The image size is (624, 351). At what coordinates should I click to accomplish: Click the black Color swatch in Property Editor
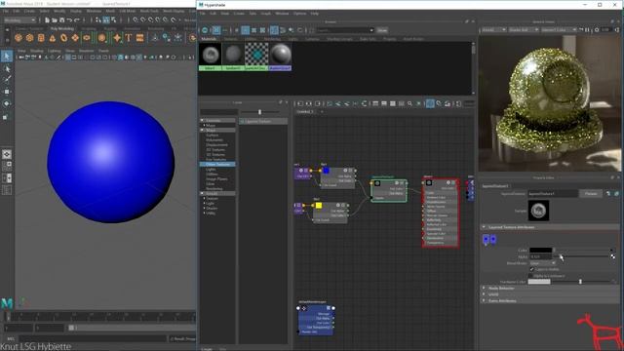click(540, 251)
